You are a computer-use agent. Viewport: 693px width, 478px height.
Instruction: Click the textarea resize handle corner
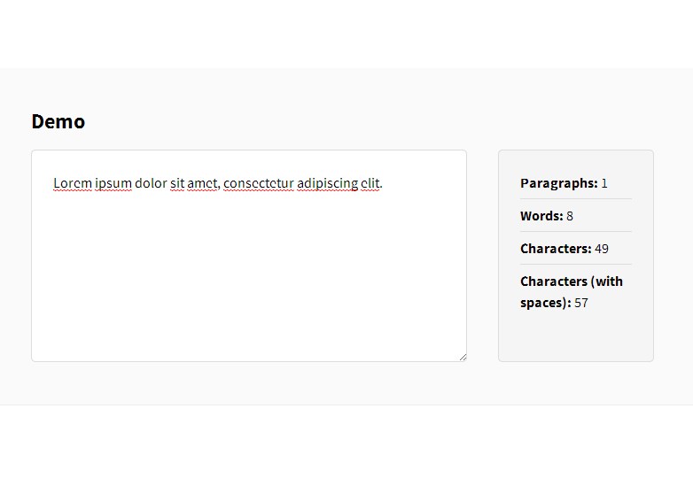[462, 357]
